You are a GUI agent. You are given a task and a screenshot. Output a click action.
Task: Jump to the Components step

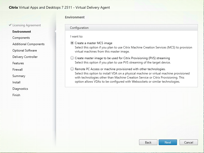click(x=21, y=38)
